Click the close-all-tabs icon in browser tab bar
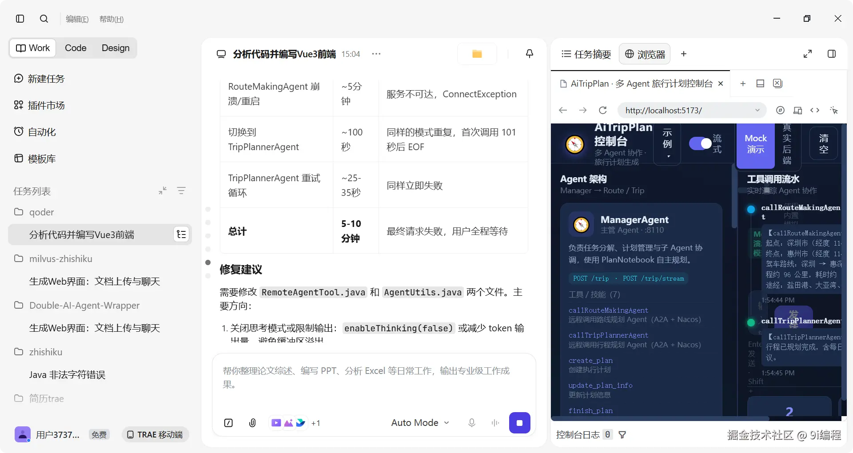Viewport: 853px width, 453px height. tap(777, 83)
